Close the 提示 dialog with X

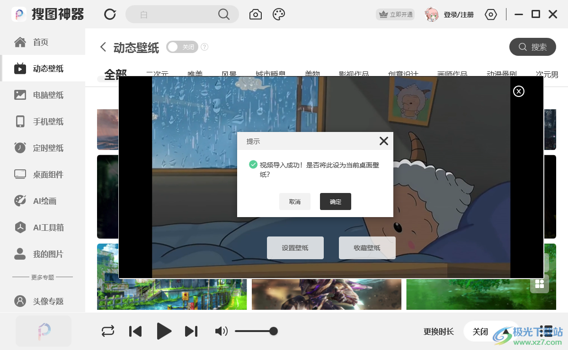click(x=384, y=141)
